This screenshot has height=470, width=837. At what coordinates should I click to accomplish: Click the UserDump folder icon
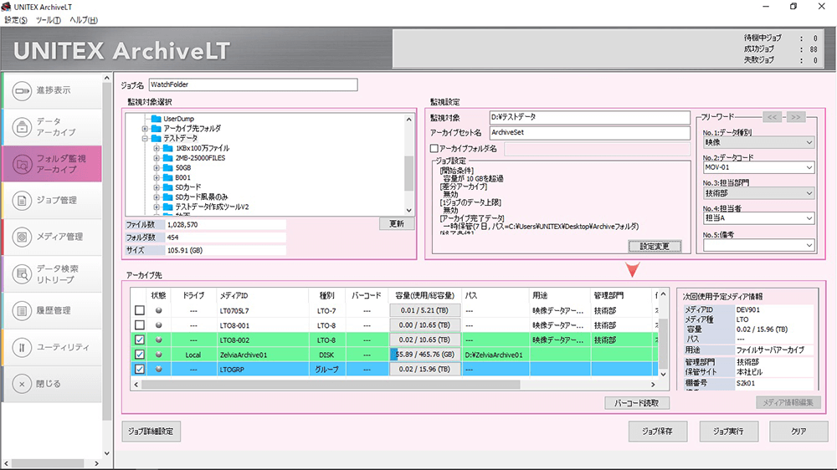[156, 119]
